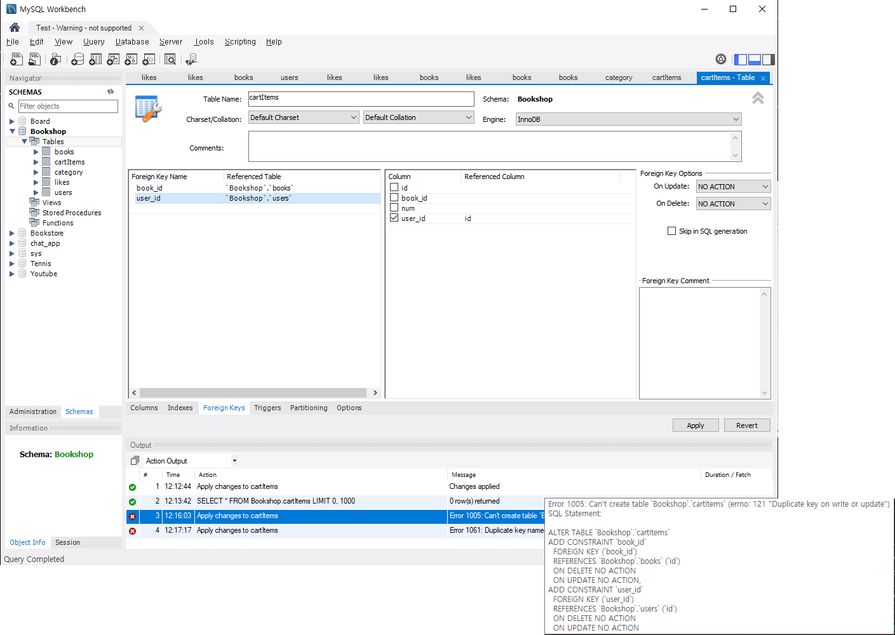Open a SQL script file icon
Image resolution: width=895 pixels, height=635 pixels.
(x=34, y=59)
